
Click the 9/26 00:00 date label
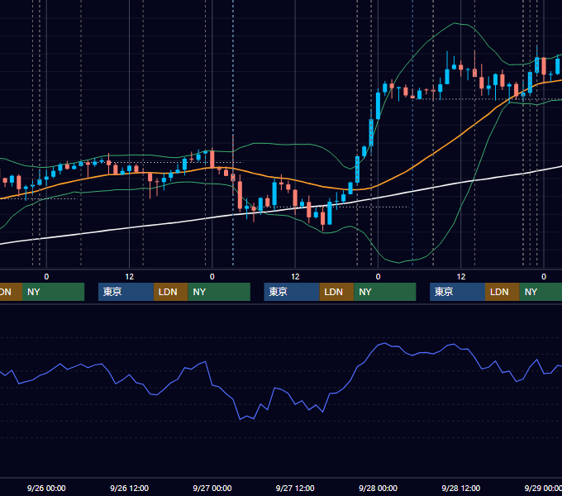tap(46, 488)
